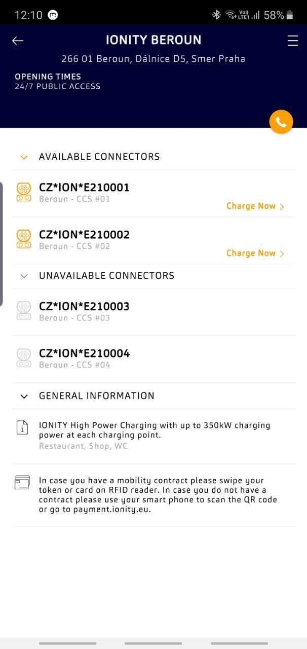
Task: Tap the information document icon
Action: [22, 427]
